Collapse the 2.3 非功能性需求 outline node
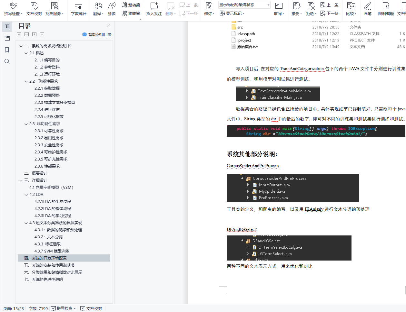The image size is (406, 312). 26,124
